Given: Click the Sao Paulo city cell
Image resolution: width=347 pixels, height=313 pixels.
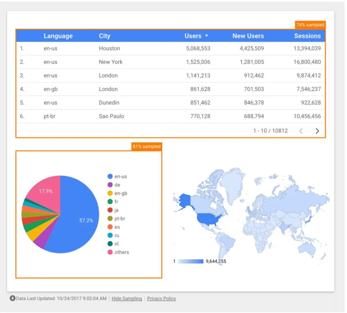Looking at the screenshot, I should 111,116.
